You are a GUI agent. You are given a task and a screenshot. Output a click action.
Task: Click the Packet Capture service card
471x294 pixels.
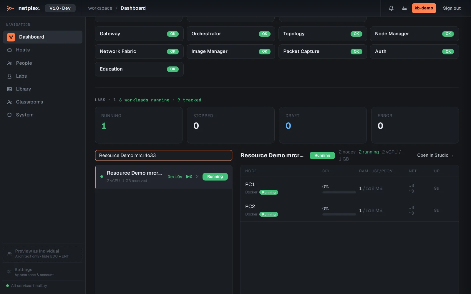pyautogui.click(x=323, y=51)
